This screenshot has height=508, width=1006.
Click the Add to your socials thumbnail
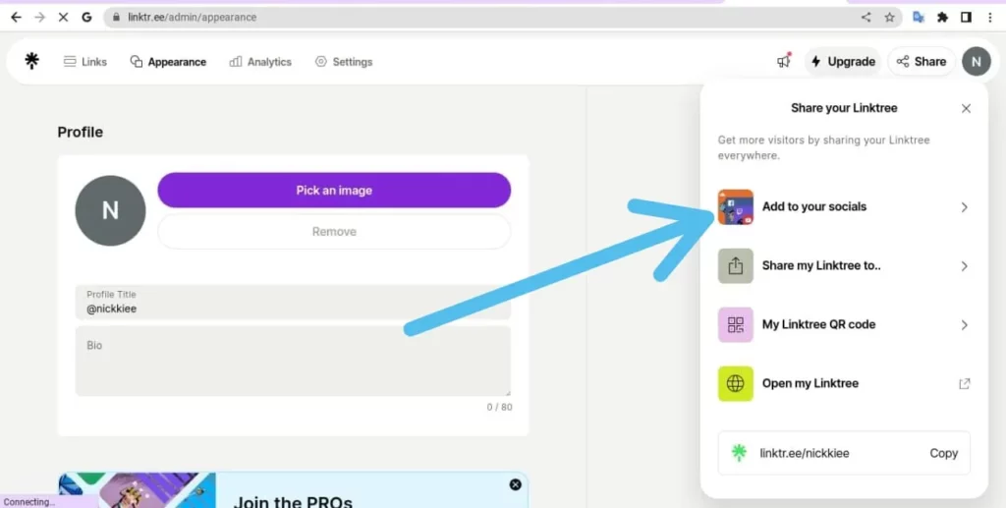point(735,206)
